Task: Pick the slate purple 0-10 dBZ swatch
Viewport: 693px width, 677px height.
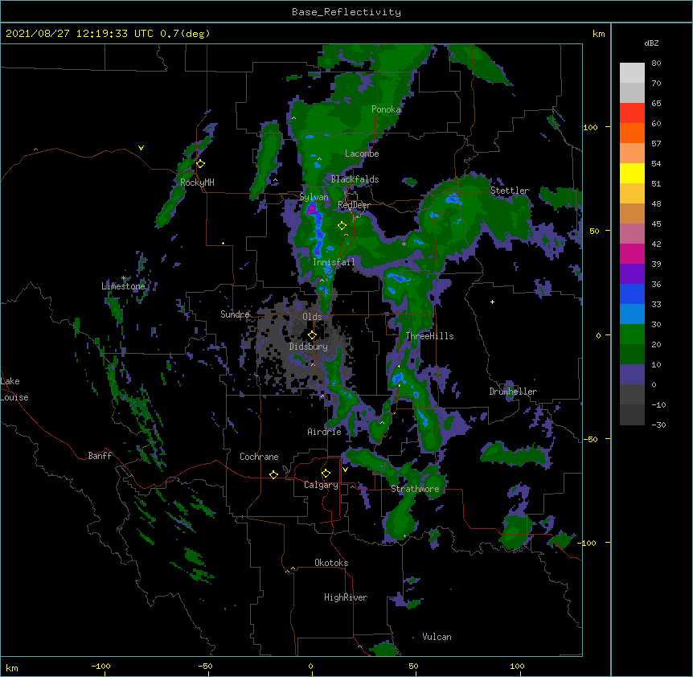Action: pyautogui.click(x=632, y=375)
